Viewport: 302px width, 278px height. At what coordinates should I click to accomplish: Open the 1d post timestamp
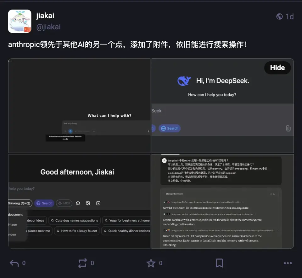pyautogui.click(x=289, y=17)
